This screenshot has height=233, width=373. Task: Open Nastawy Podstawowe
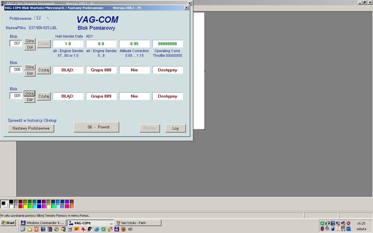pos(31,128)
